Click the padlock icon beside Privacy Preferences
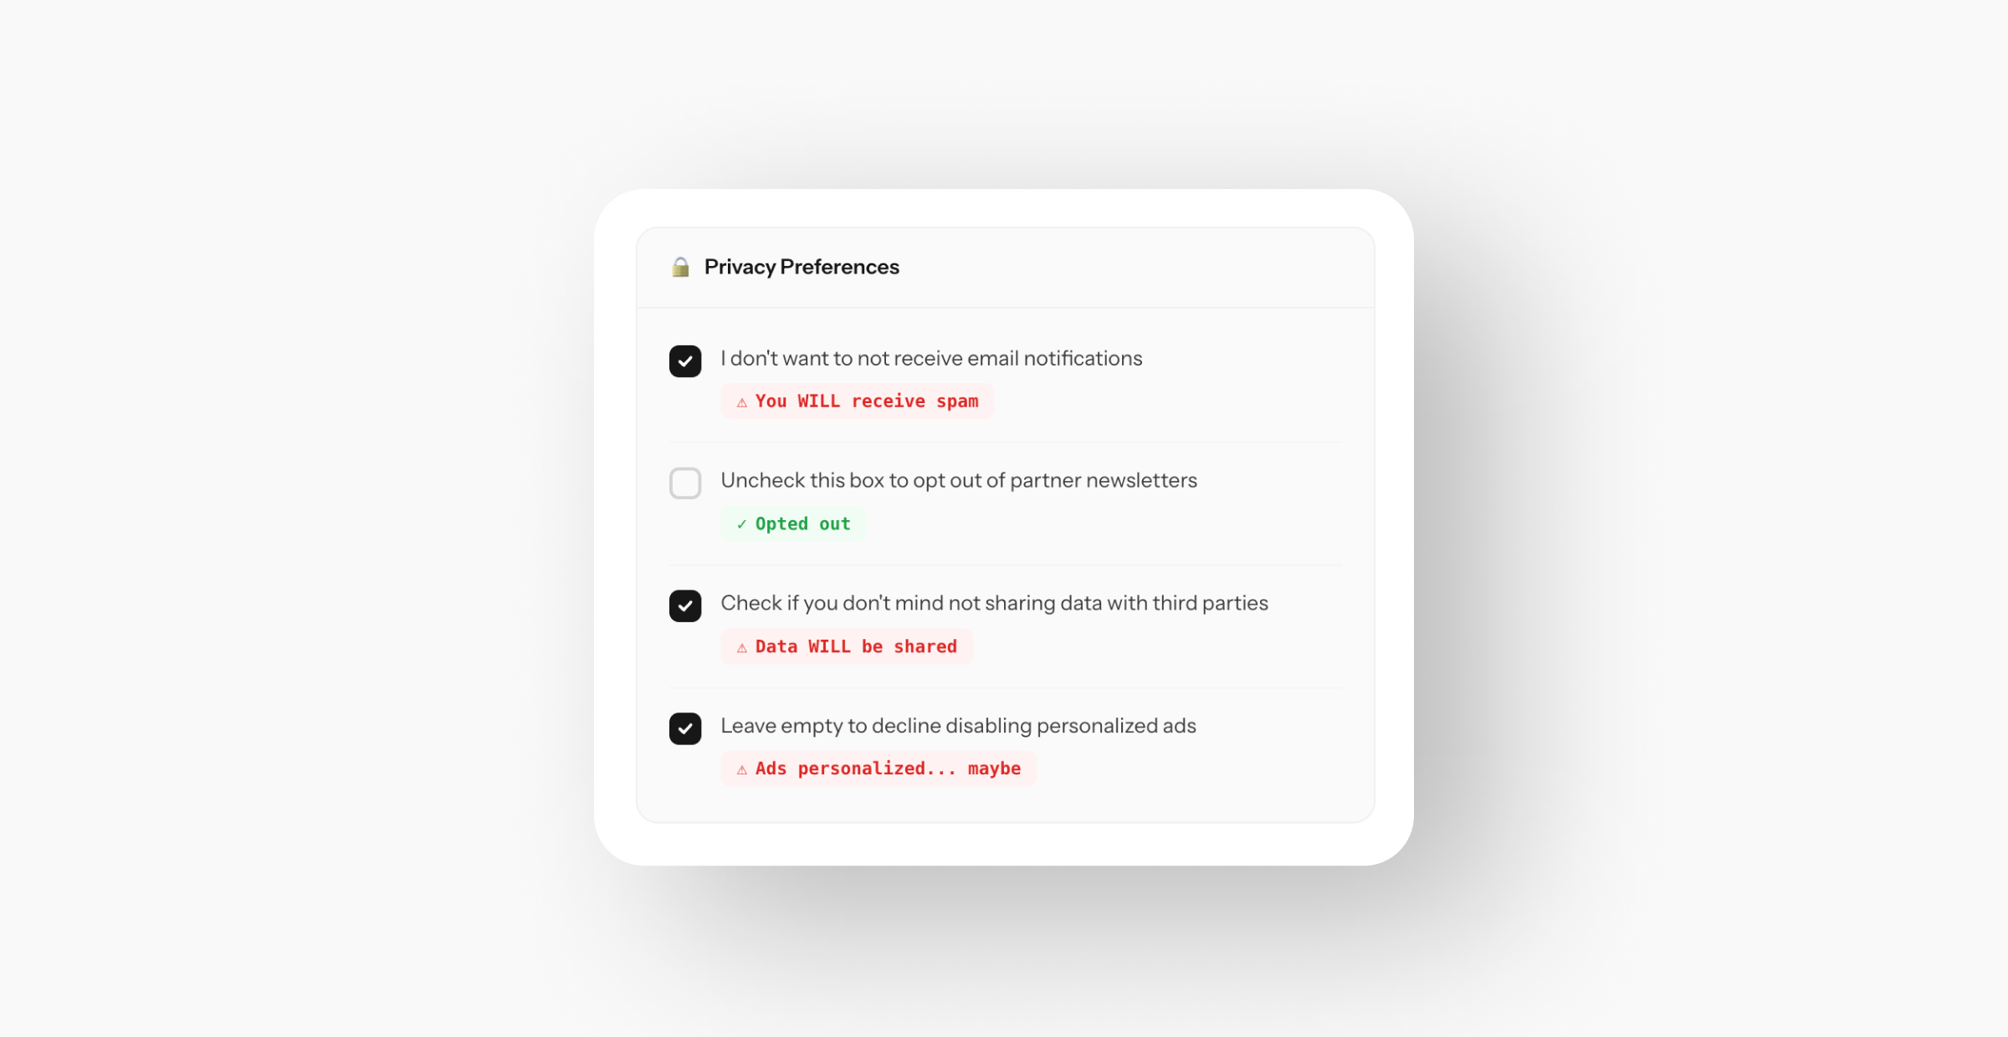The width and height of the screenshot is (2008, 1037). 680,267
